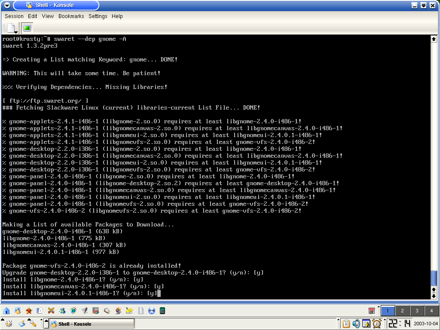The width and height of the screenshot is (440, 330).
Task: Open the alarm clock tray icon
Action: click(x=376, y=324)
